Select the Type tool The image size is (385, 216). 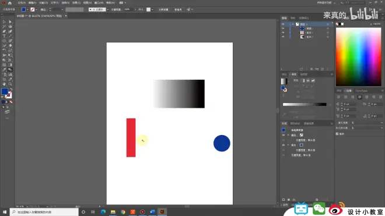[4, 36]
